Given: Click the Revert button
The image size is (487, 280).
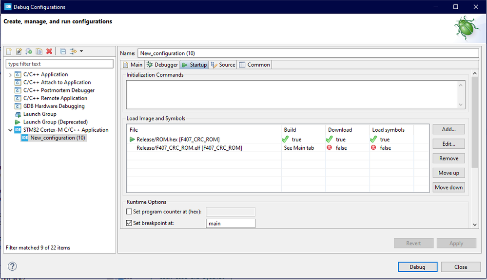Looking at the screenshot, I should (x=413, y=243).
